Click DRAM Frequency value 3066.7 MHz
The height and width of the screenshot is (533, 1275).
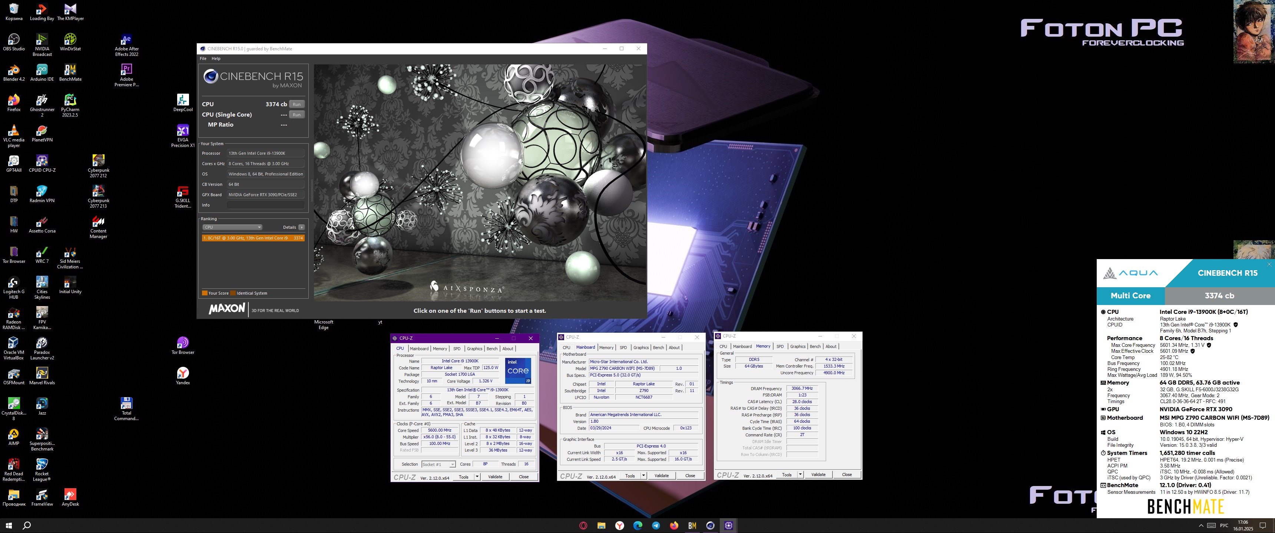802,389
